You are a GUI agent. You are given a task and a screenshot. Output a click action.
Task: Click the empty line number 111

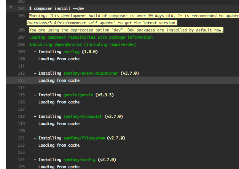pos(21,66)
